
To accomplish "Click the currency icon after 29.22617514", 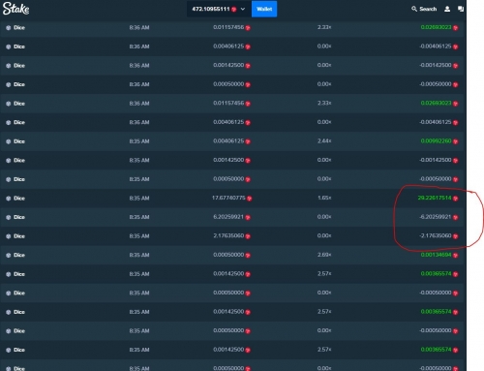I will tap(455, 199).
